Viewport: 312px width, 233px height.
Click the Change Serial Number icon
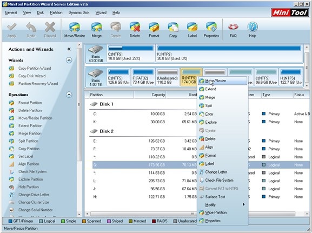[11, 210]
